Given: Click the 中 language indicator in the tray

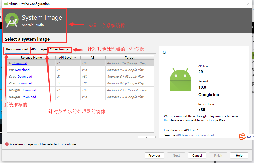Looking at the screenshot, I should (249, 137).
